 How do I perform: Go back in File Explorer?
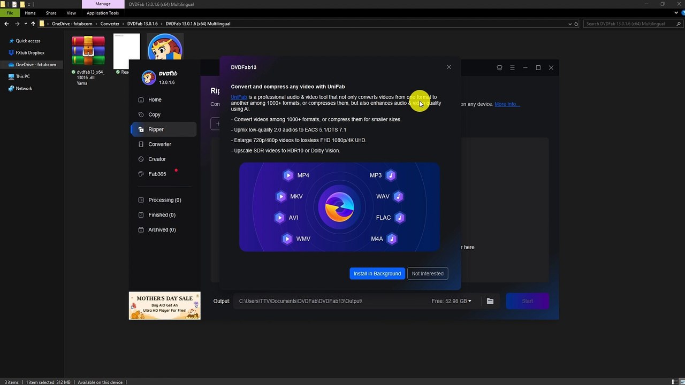(x=6, y=24)
